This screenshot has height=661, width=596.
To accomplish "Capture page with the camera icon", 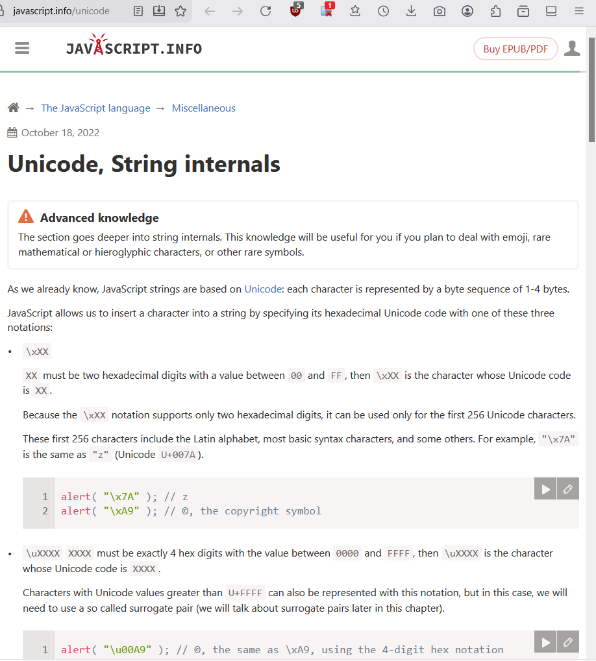I will coord(439,11).
